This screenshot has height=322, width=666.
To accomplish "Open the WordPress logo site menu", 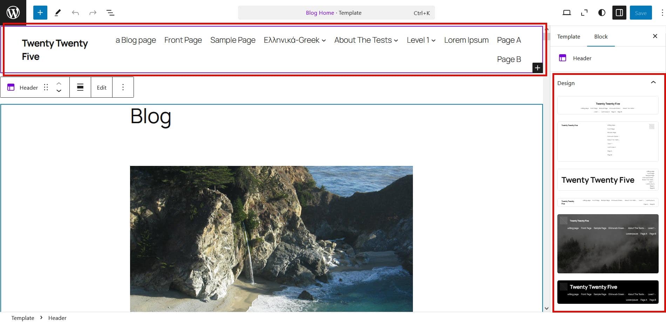I will [13, 13].
